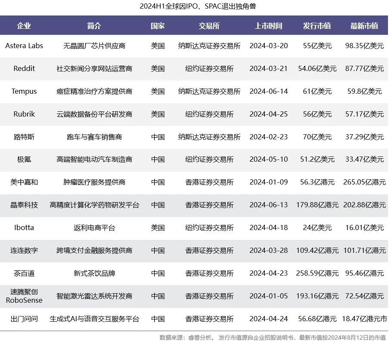Click description '云端数据备份平台研发商'

[94, 114]
